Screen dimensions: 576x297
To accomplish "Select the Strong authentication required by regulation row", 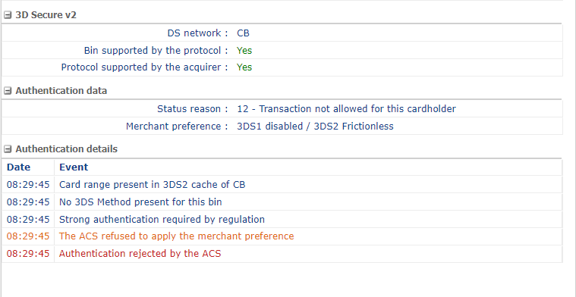I will pos(282,219).
